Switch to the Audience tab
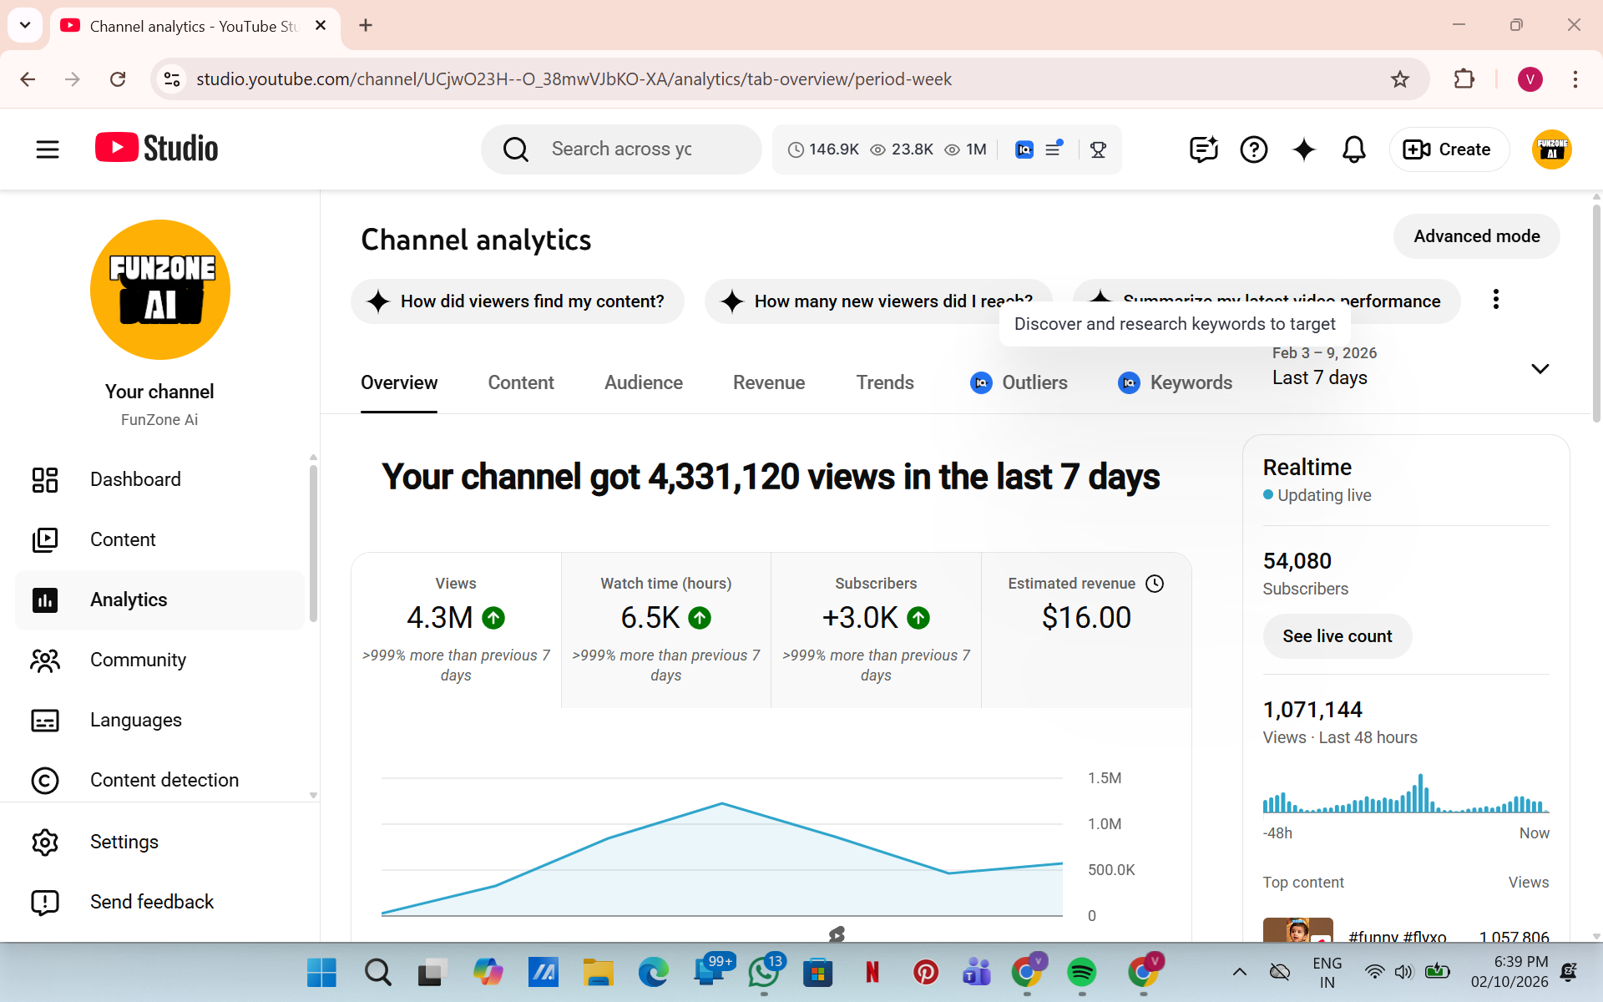 [643, 382]
